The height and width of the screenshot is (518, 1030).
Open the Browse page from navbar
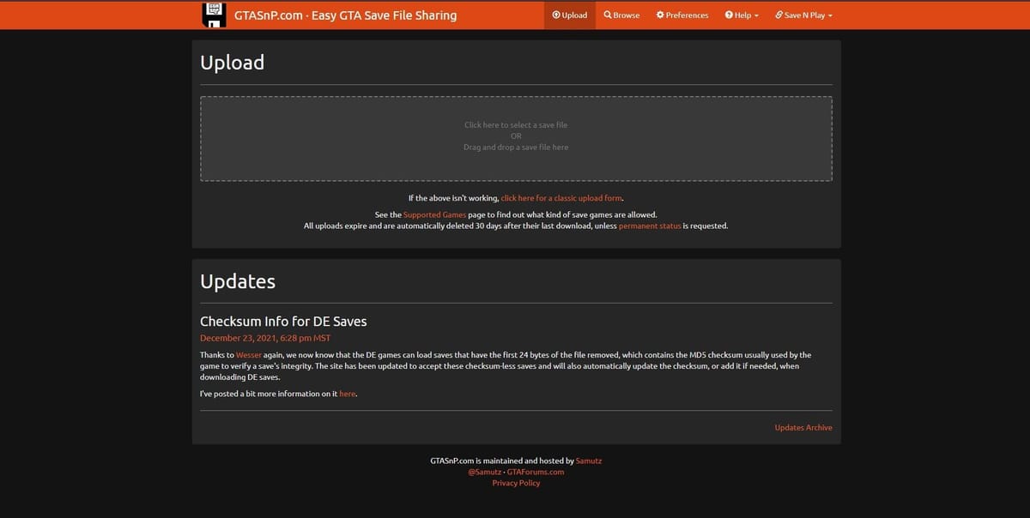point(627,15)
